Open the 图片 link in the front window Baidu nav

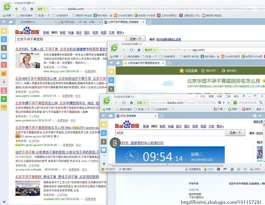pyautogui.click(x=187, y=126)
